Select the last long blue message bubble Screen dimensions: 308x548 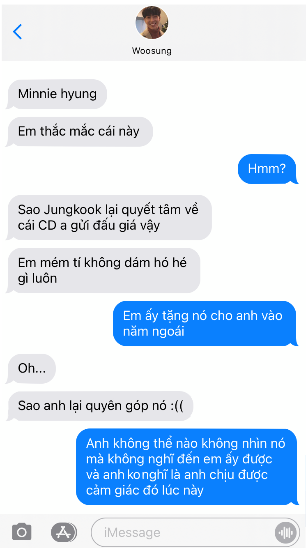pyautogui.click(x=187, y=467)
